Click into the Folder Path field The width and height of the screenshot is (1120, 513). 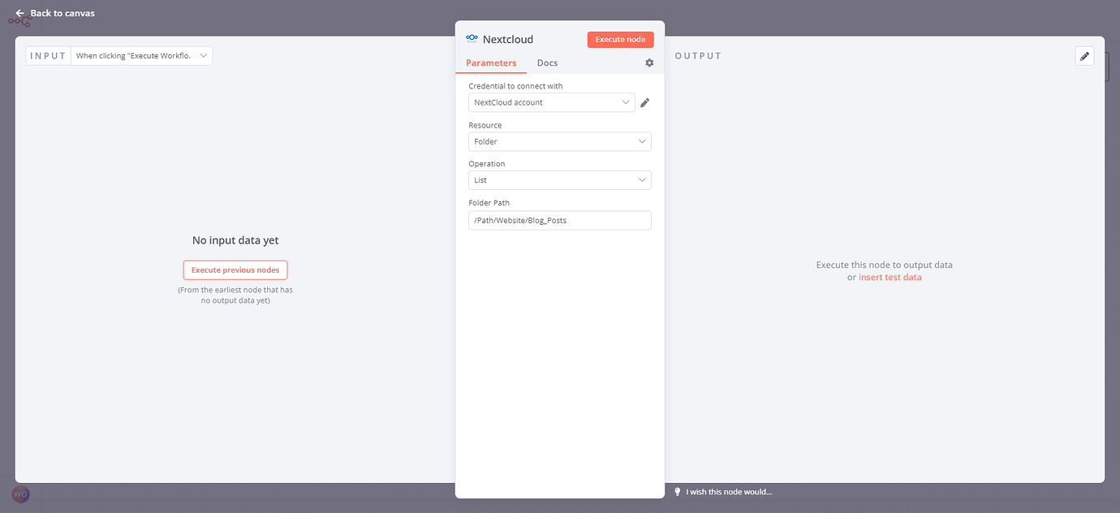(x=559, y=221)
